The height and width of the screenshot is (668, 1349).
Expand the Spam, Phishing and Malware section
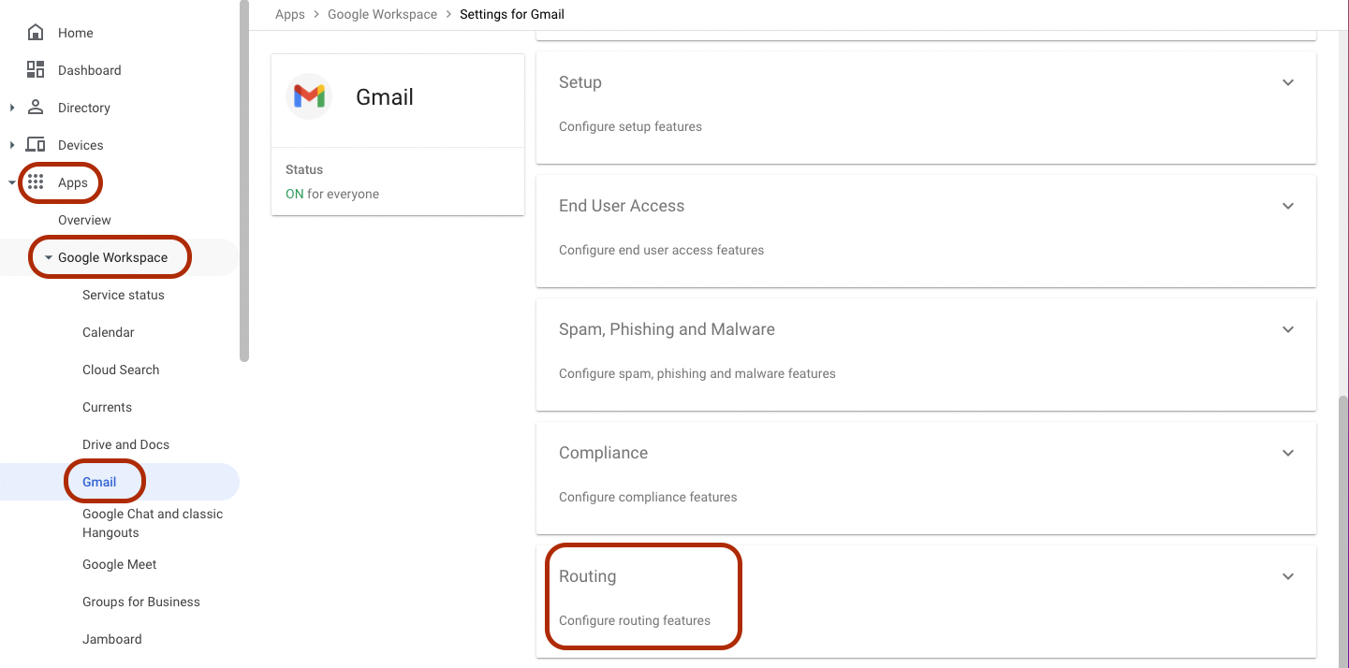(x=1287, y=329)
